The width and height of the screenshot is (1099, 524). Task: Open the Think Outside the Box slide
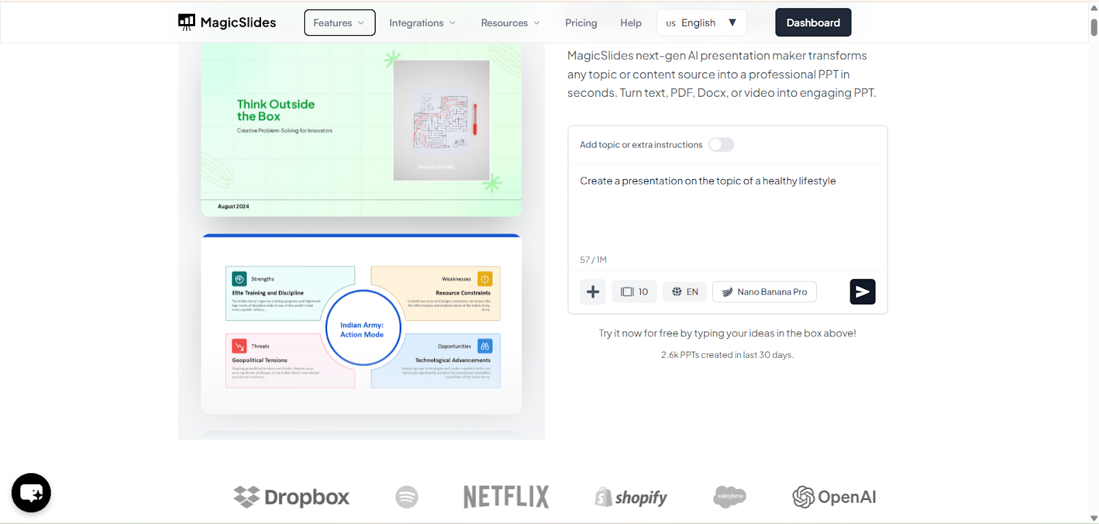361,130
